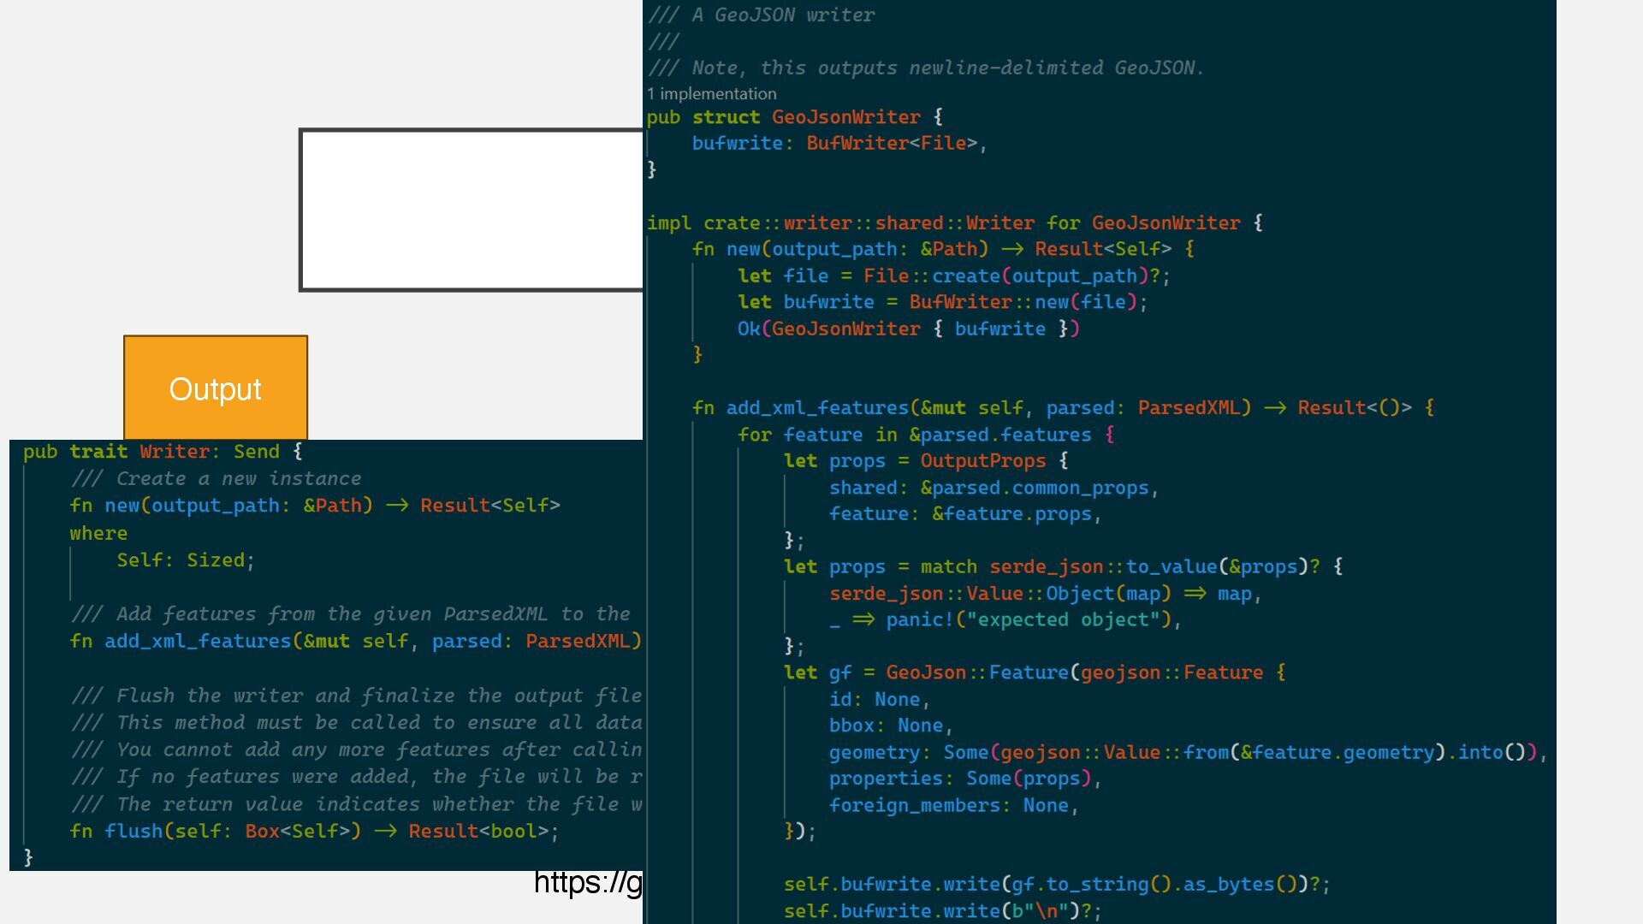Image resolution: width=1643 pixels, height=924 pixels.
Task: Click 'A GeoJSON writer' doc comment
Action: point(783,15)
